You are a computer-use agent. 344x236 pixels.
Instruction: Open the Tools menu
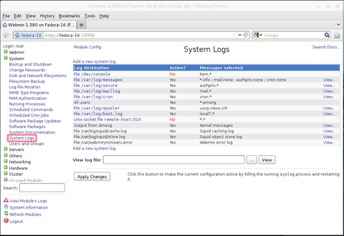tap(90, 16)
